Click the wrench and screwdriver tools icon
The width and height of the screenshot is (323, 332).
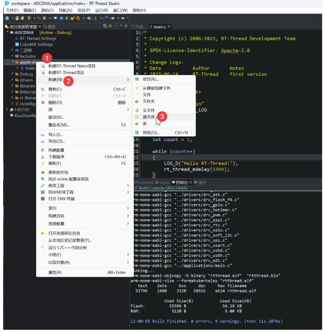pyautogui.click(x=44, y=18)
